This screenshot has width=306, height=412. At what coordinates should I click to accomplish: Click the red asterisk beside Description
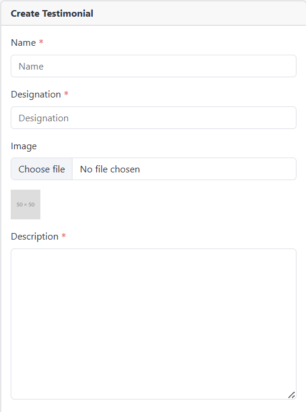coord(64,236)
